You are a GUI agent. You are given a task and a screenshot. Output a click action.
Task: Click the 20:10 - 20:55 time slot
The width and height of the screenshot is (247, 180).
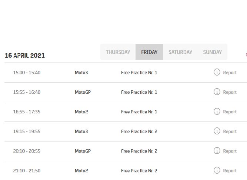point(27,151)
